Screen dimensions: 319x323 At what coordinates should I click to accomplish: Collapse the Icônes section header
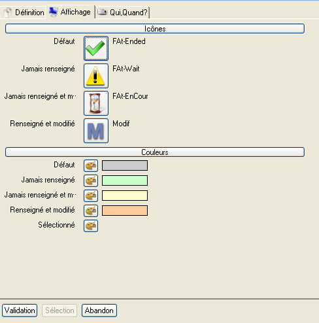[x=155, y=29]
